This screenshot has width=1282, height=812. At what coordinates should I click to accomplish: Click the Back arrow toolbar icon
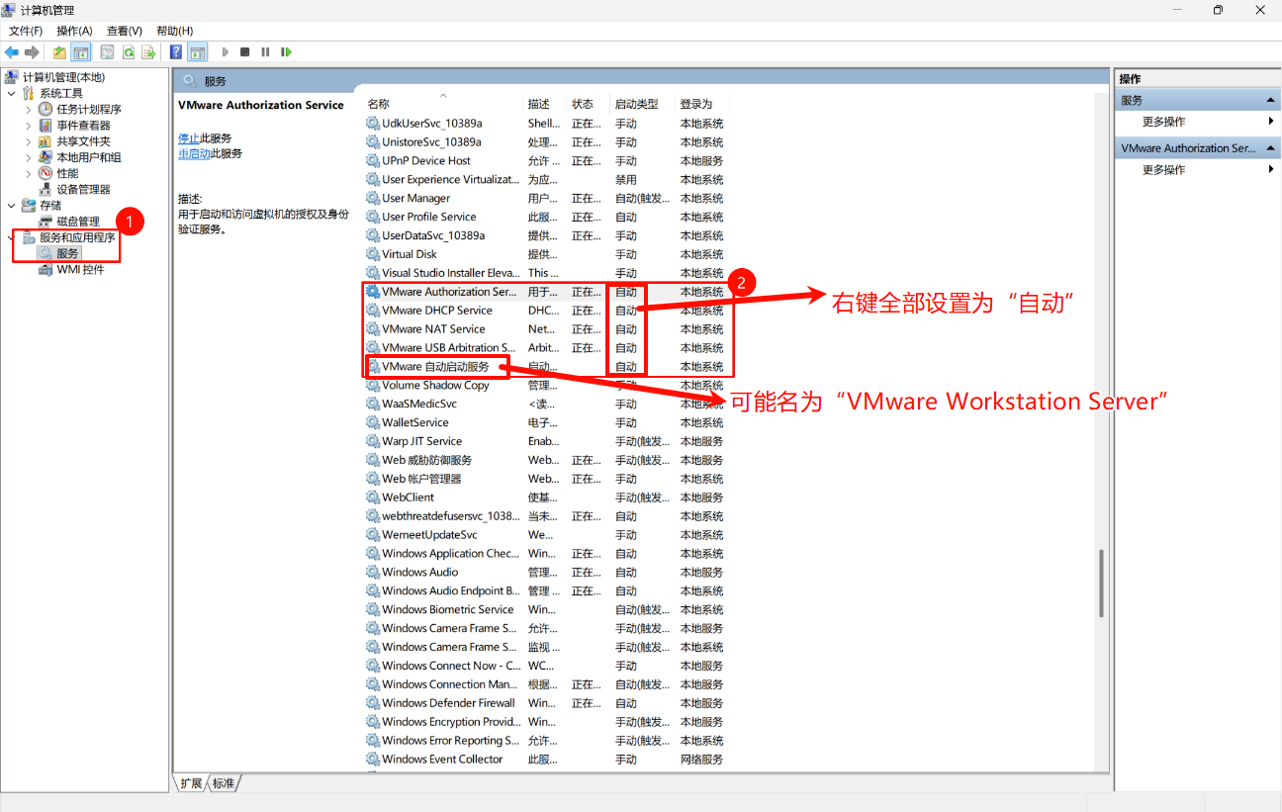[x=12, y=51]
